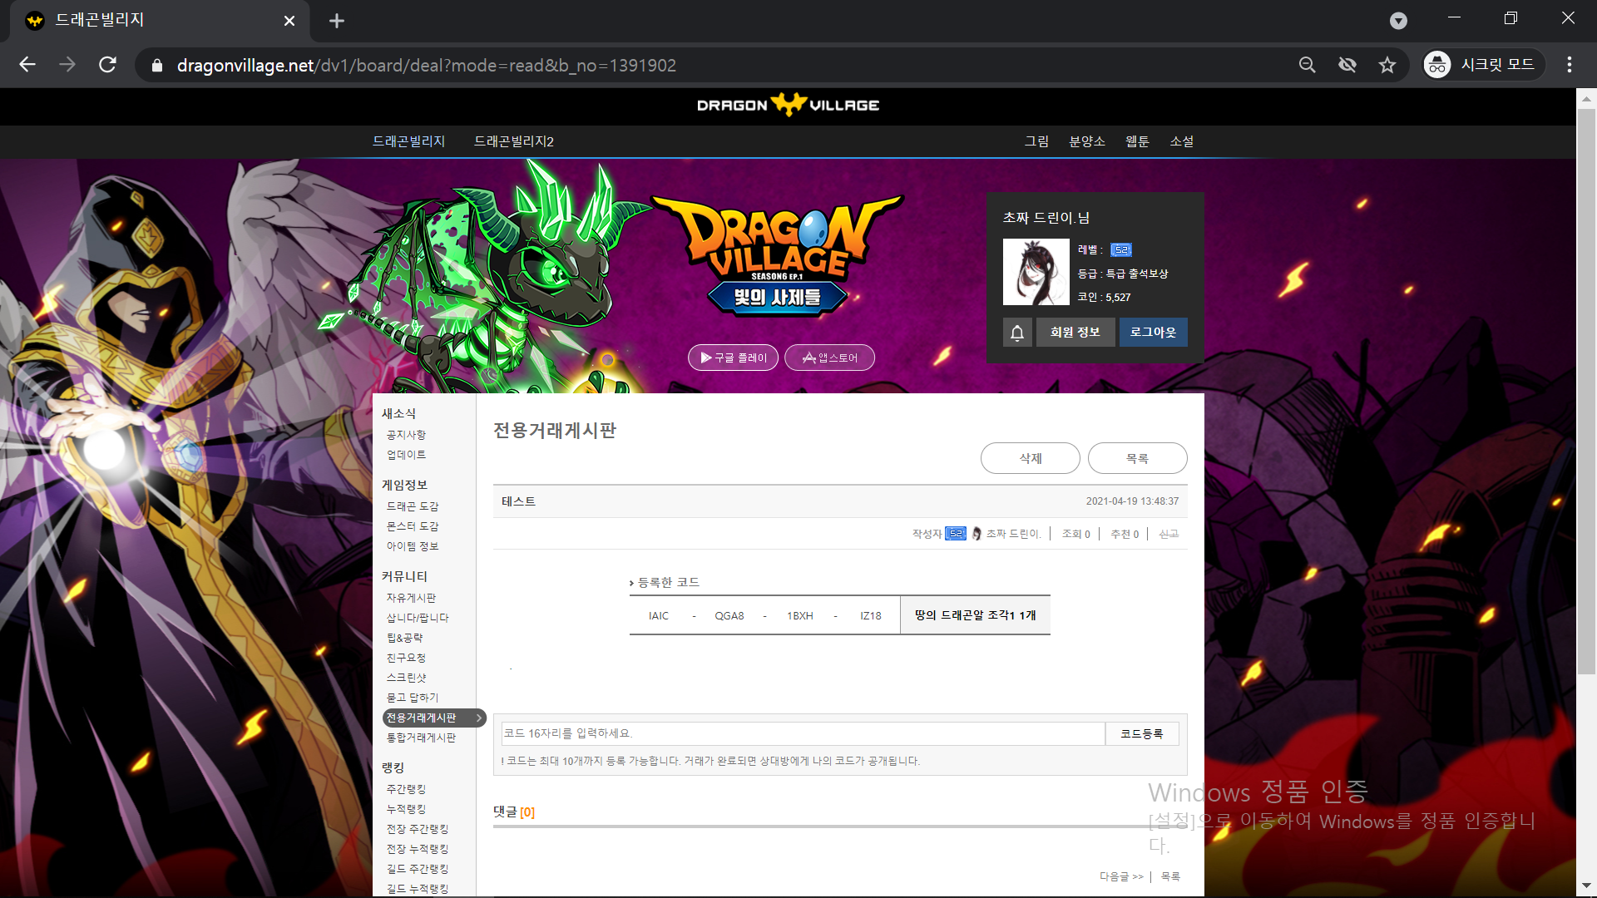This screenshot has width=1597, height=898.
Task: Open the 통합거래게시판 board
Action: [x=421, y=738]
